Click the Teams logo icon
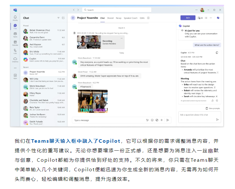This screenshot has height=189, width=235. click(15, 10)
